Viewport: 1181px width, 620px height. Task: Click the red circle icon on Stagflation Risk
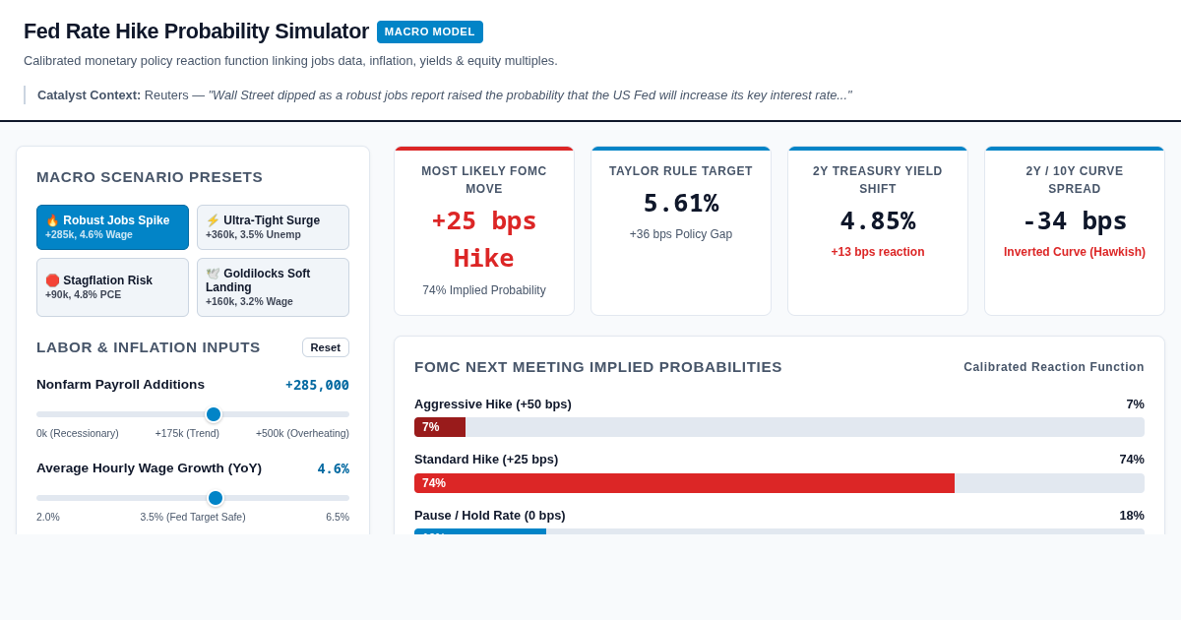tap(52, 280)
